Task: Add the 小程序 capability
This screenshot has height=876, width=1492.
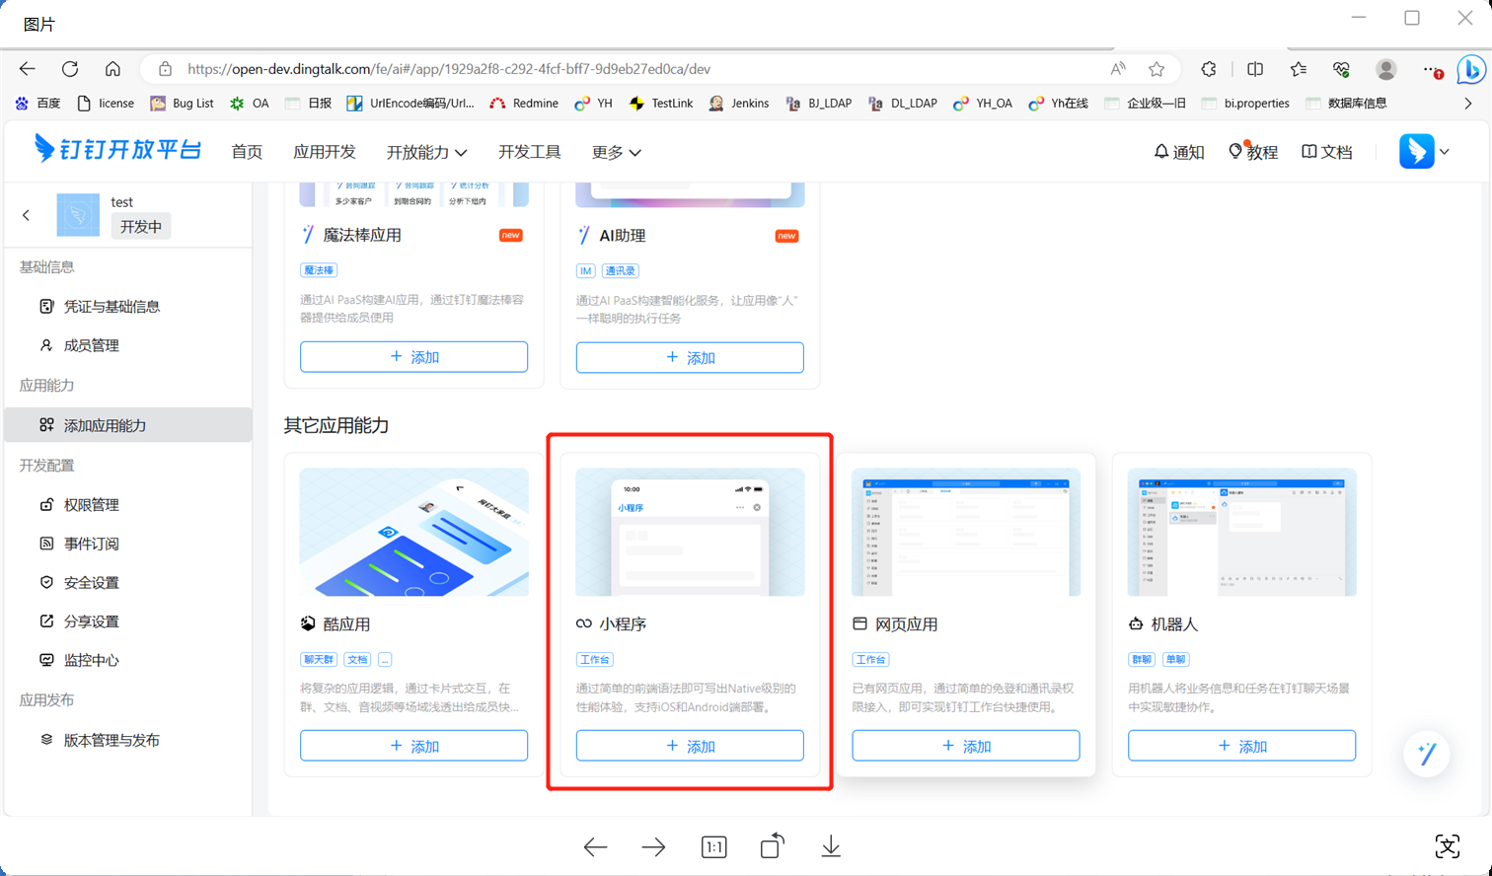Action: (x=690, y=746)
